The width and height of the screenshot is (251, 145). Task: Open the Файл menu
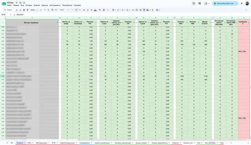pos(9,5)
